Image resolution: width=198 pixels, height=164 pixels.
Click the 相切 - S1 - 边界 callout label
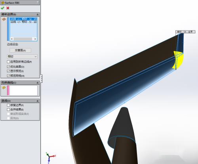[185, 32]
